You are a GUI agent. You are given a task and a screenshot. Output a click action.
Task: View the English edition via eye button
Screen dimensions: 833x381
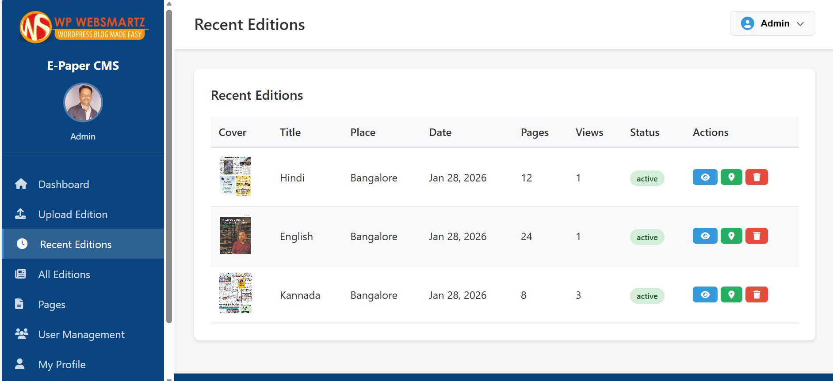tap(705, 236)
